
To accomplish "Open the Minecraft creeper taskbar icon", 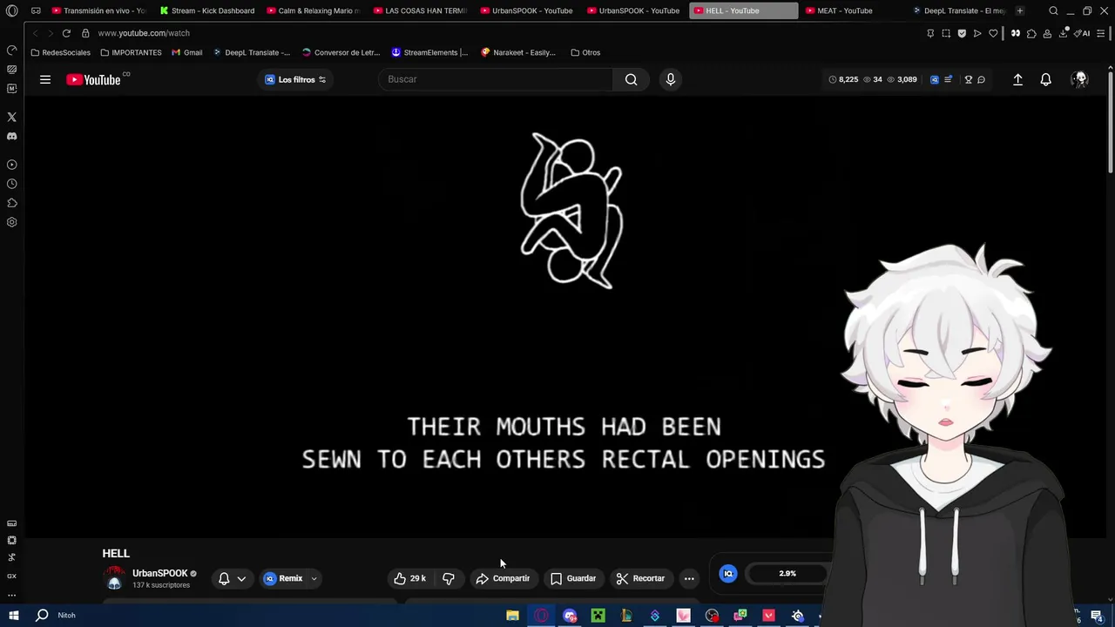I will 598,616.
